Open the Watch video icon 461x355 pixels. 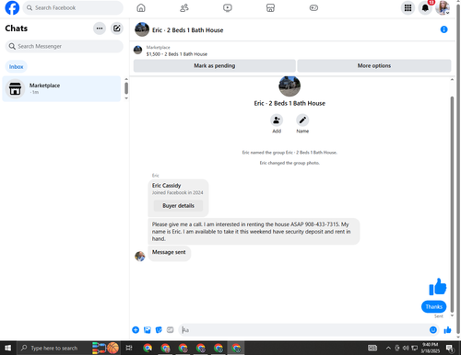228,8
